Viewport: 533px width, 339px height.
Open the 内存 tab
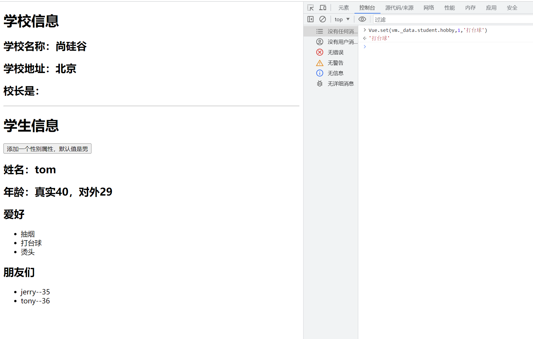(470, 8)
